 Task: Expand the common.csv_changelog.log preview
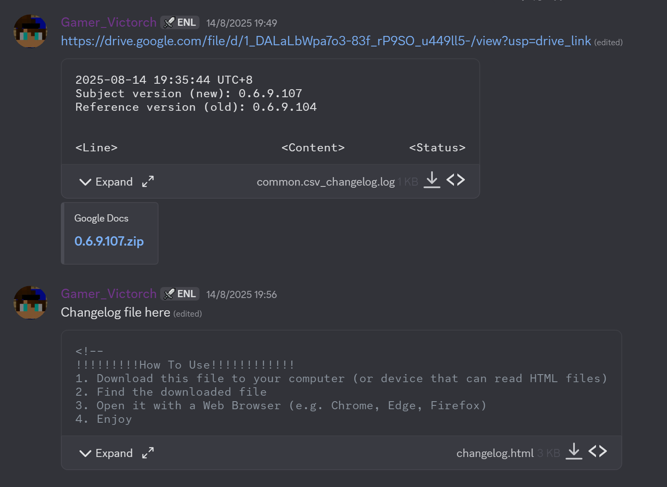click(x=106, y=182)
